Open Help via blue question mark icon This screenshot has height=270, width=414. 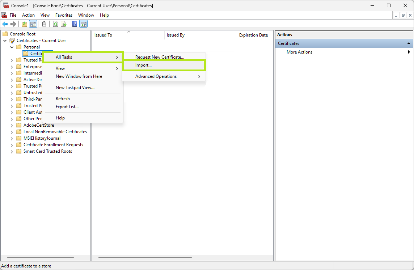(x=75, y=24)
